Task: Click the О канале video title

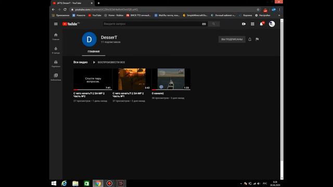Action: [158, 94]
